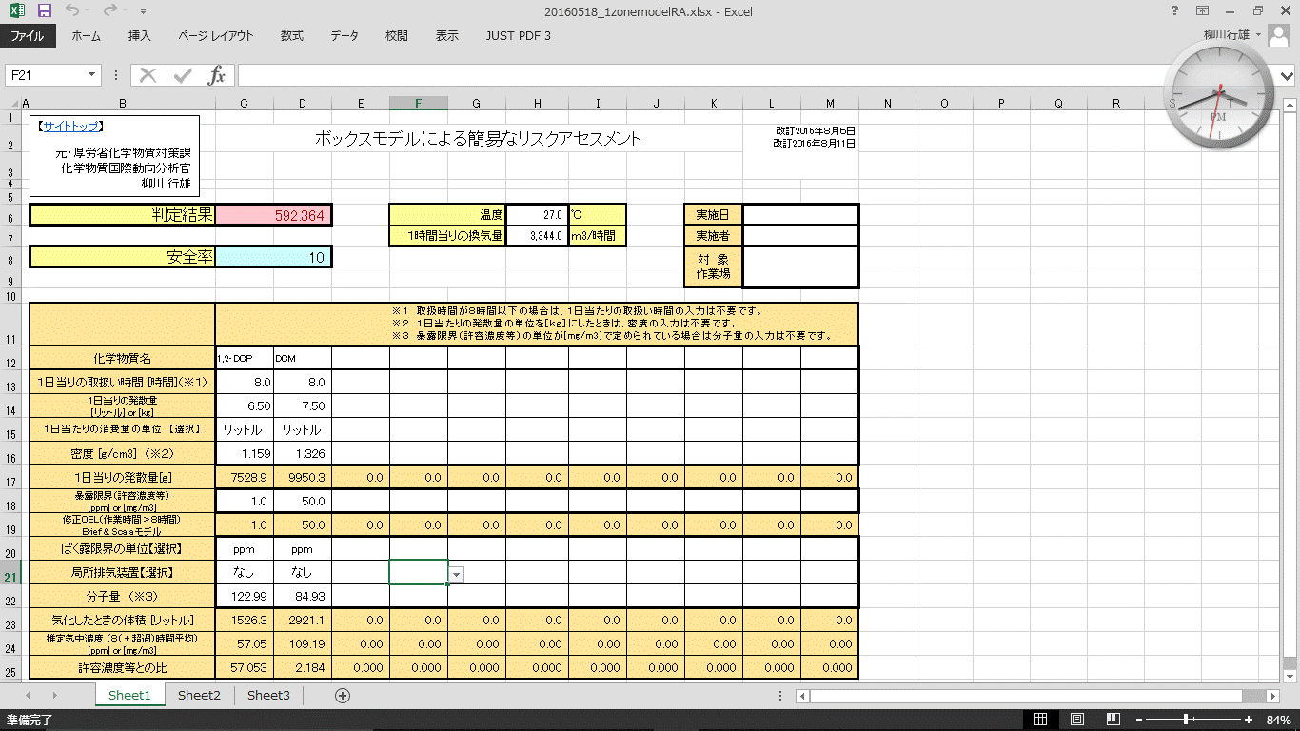
Task: Click the Cancel X icon in formula bar
Action: (x=148, y=75)
